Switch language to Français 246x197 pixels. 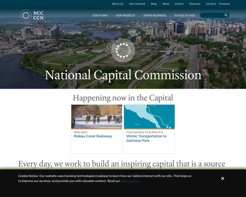tap(224, 4)
